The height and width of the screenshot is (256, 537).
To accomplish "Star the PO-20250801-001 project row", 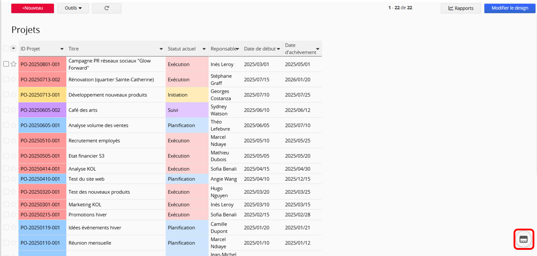I will point(13,64).
